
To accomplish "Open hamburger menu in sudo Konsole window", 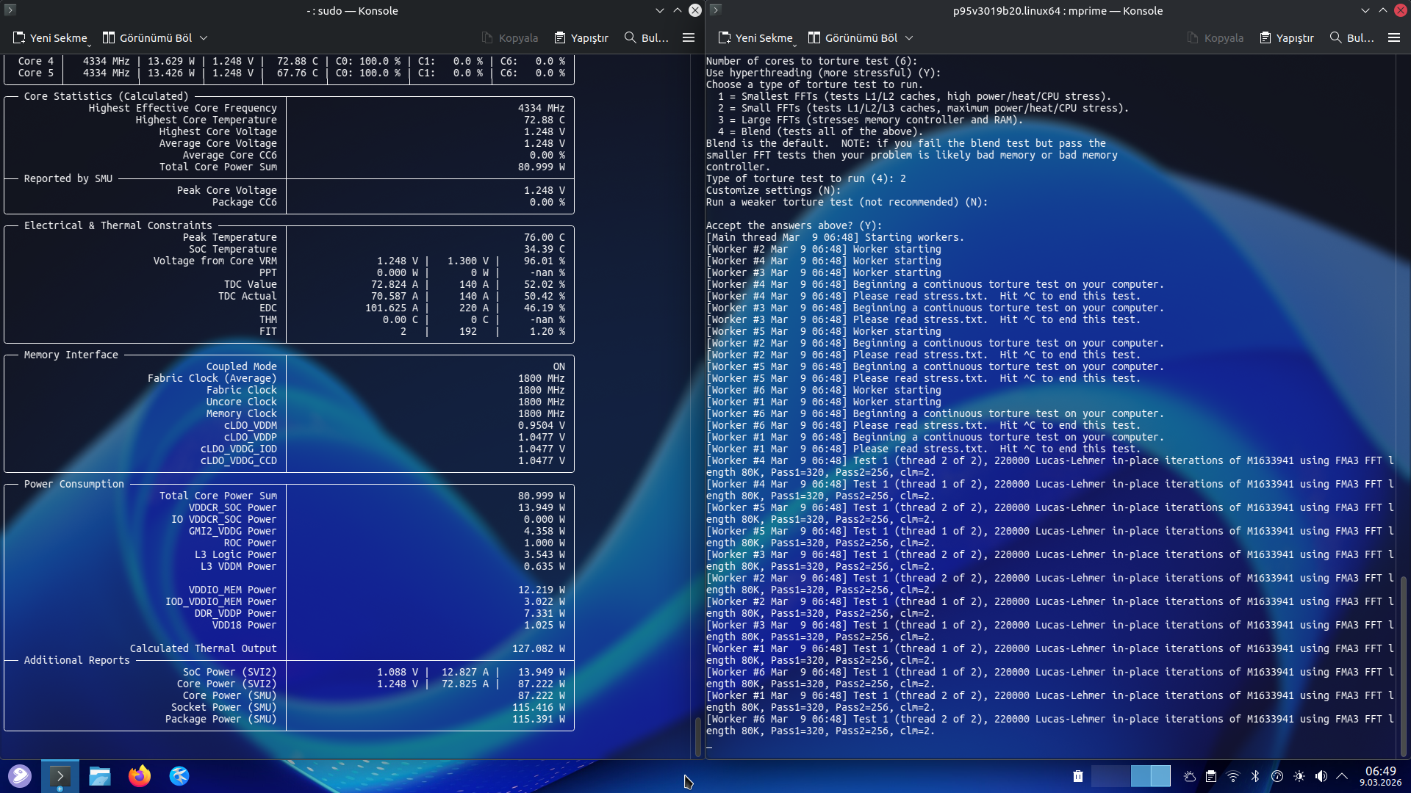I will click(x=689, y=38).
